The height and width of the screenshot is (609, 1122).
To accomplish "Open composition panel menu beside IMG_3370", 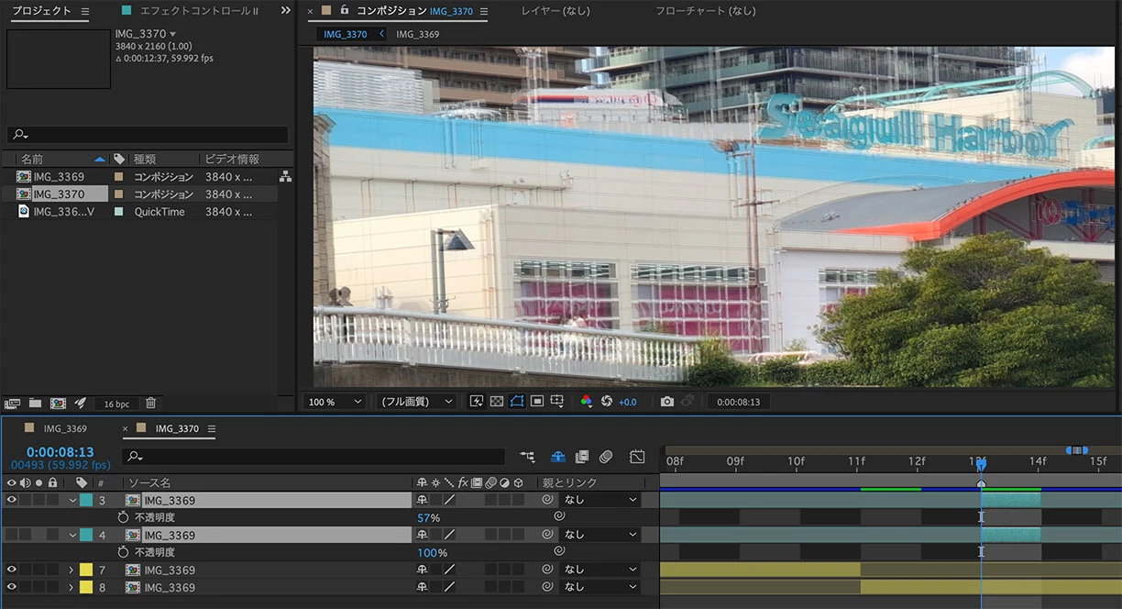I will (x=483, y=12).
